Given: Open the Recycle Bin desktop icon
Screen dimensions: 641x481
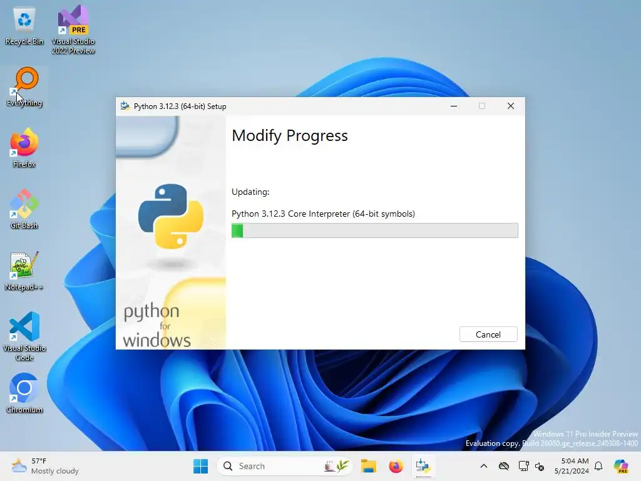Looking at the screenshot, I should coord(24,25).
